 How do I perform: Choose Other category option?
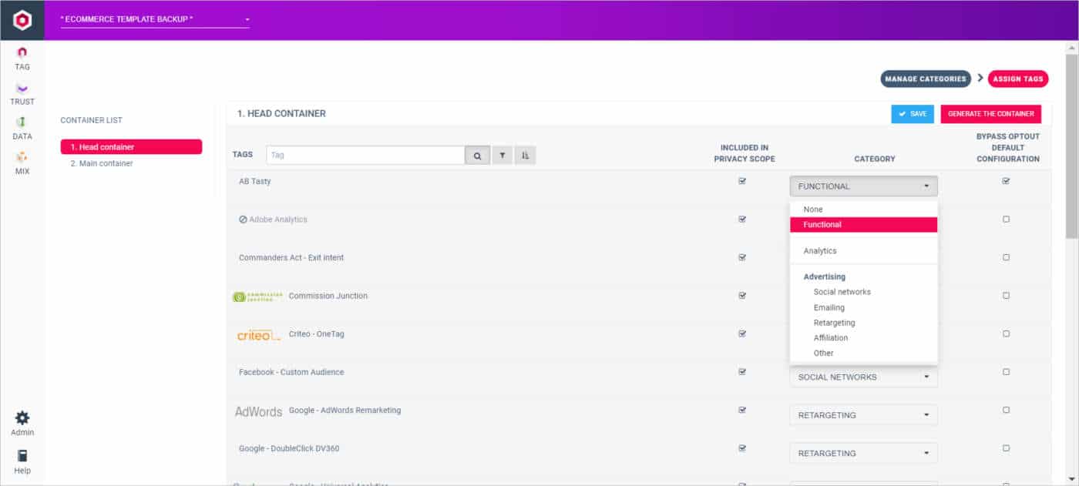pyautogui.click(x=863, y=353)
